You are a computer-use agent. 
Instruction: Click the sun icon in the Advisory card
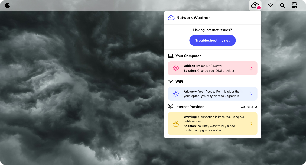pos(175,93)
